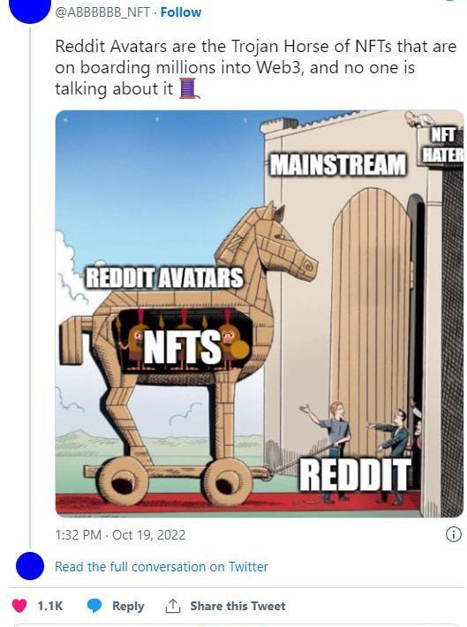This screenshot has width=467, height=627.
Task: Click the 1.1K likes count
Action: point(50,606)
